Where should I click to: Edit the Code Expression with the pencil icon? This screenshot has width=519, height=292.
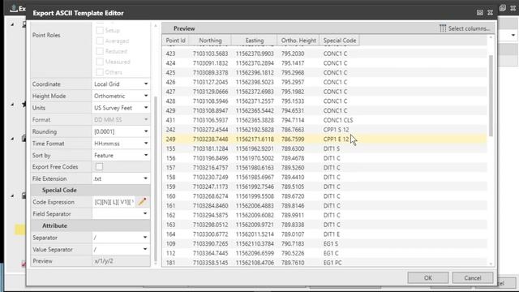(x=143, y=202)
